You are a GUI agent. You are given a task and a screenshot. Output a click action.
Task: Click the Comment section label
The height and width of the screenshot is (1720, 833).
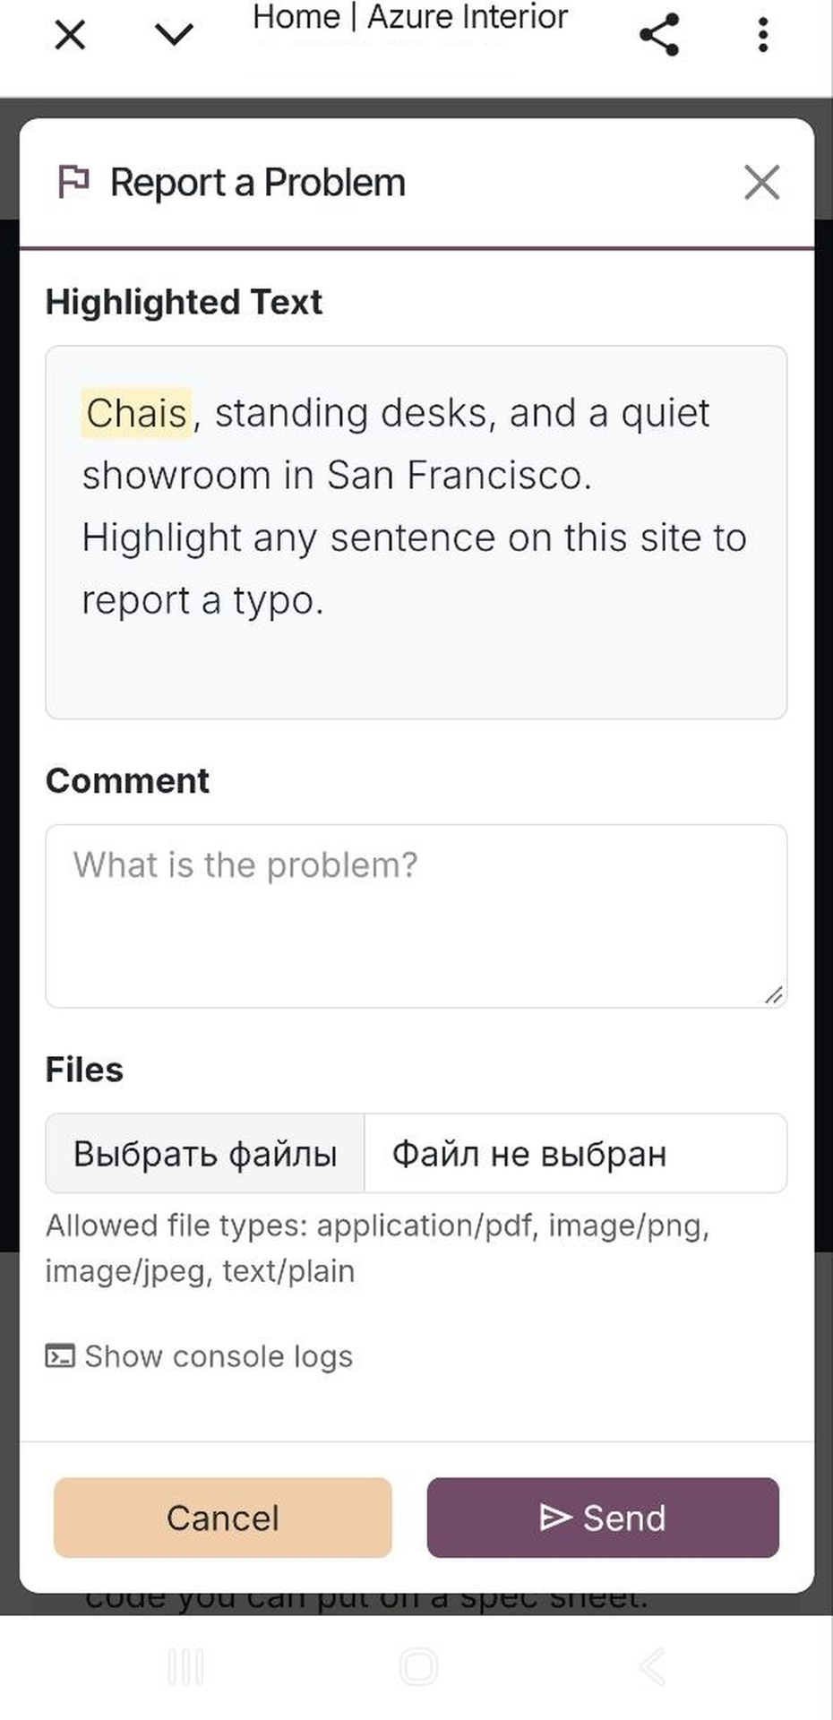127,780
